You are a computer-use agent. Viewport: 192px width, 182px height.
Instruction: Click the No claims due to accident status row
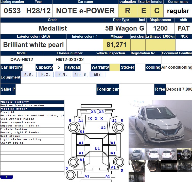[x=32, y=116]
